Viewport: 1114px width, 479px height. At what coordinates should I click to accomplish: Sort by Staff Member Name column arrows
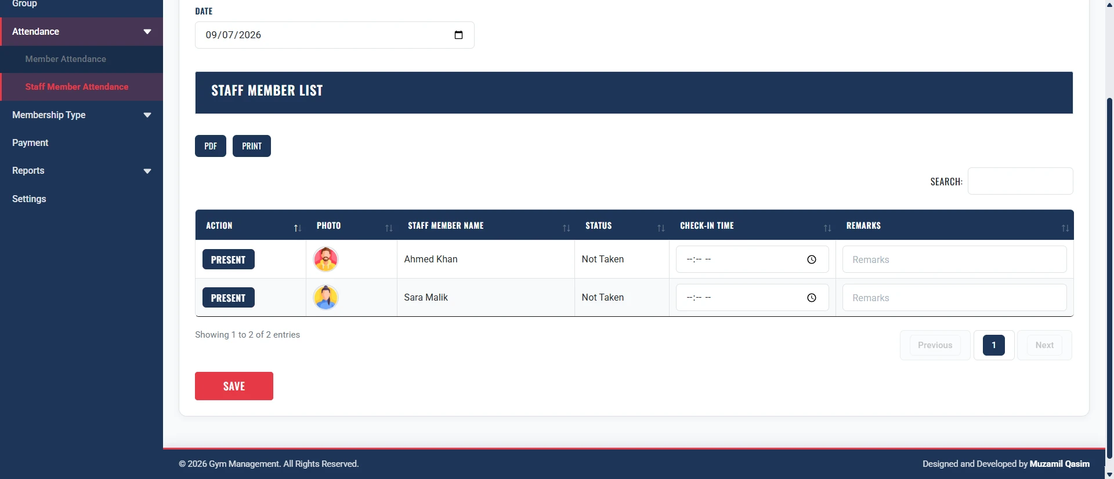tap(566, 228)
